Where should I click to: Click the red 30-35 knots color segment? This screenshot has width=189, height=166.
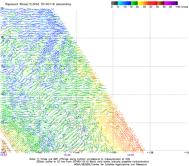coord(154,3)
